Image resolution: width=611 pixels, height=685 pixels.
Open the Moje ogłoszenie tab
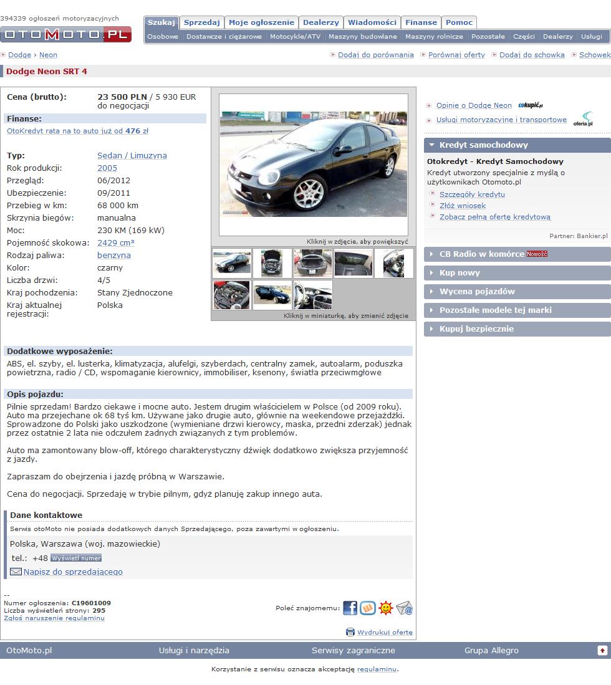pyautogui.click(x=261, y=22)
